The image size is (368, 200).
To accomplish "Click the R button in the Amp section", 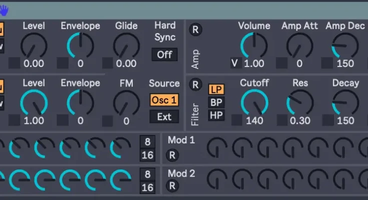I will tap(195, 29).
